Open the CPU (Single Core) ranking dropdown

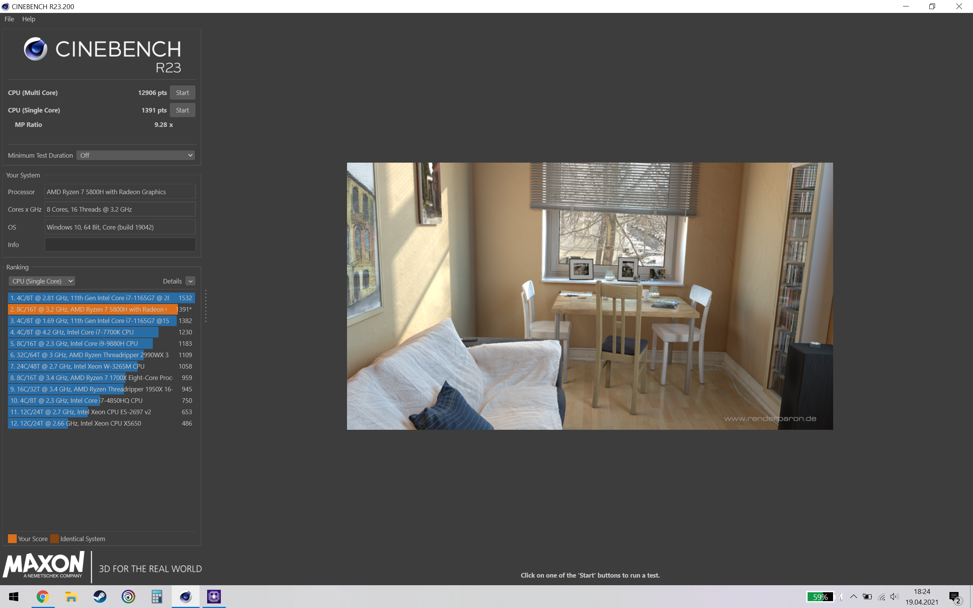pyautogui.click(x=42, y=281)
